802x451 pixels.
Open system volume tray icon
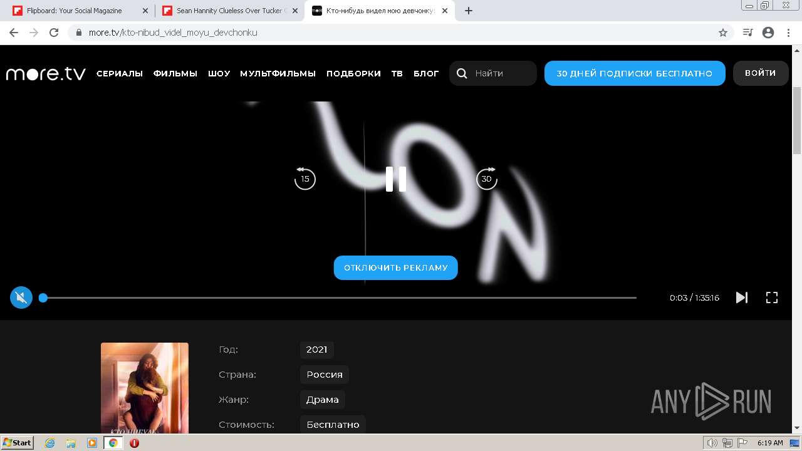pyautogui.click(x=712, y=443)
